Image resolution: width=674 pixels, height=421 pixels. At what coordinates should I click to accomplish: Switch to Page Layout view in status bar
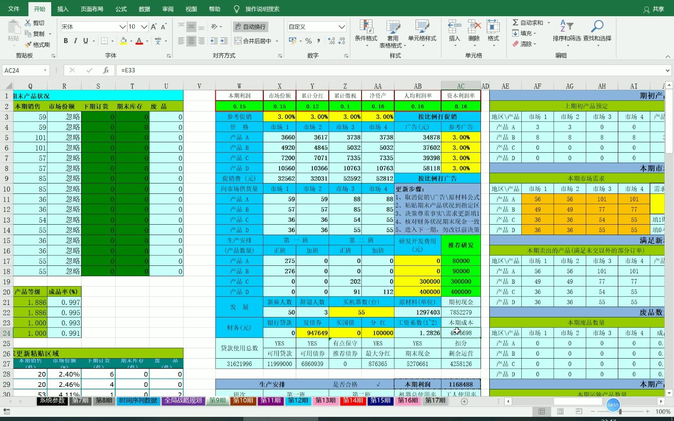click(560, 411)
